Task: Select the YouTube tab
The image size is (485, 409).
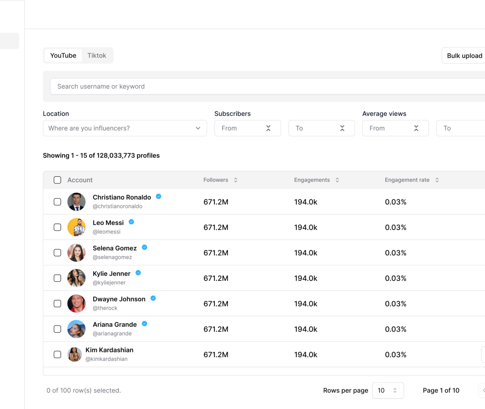Action: [x=63, y=56]
